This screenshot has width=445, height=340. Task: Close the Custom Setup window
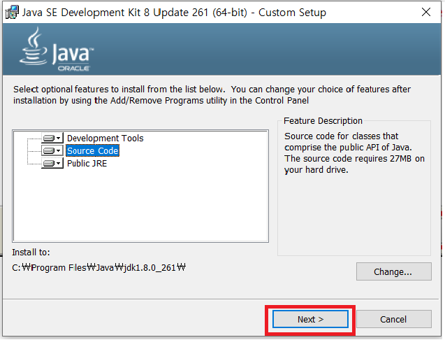426,12
